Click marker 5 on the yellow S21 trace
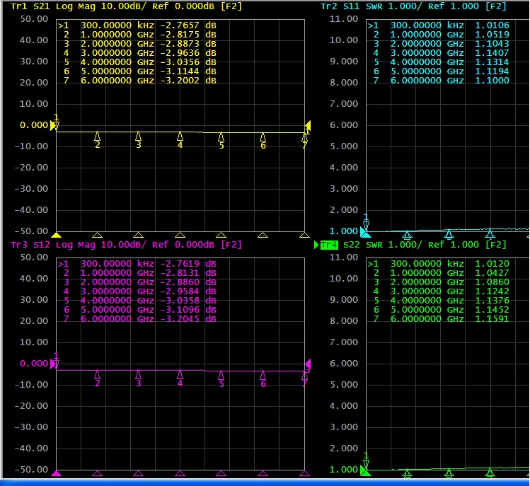This screenshot has height=486, width=530. (x=221, y=140)
